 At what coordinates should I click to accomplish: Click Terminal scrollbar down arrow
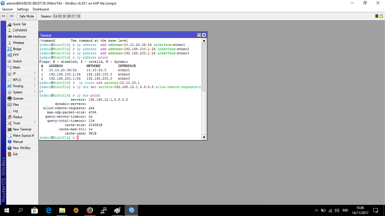(x=204, y=137)
